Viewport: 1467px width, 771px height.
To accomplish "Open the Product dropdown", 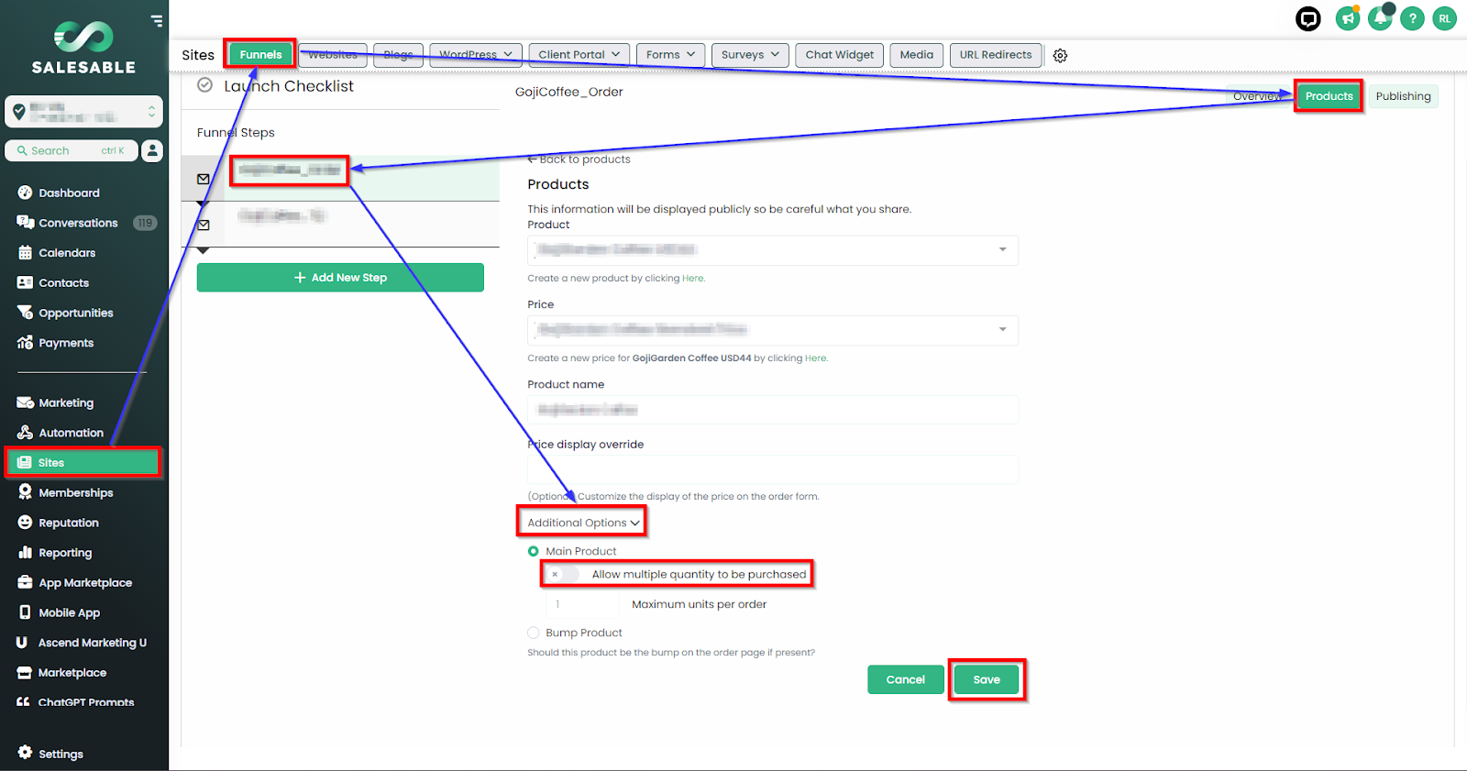I will pos(773,250).
